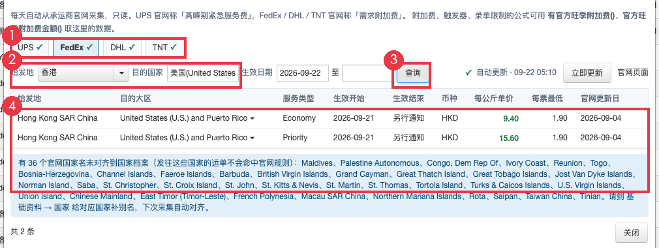Click the 目的国家 field showing 美国(United States
This screenshot has width=659, height=248.
[203, 72]
